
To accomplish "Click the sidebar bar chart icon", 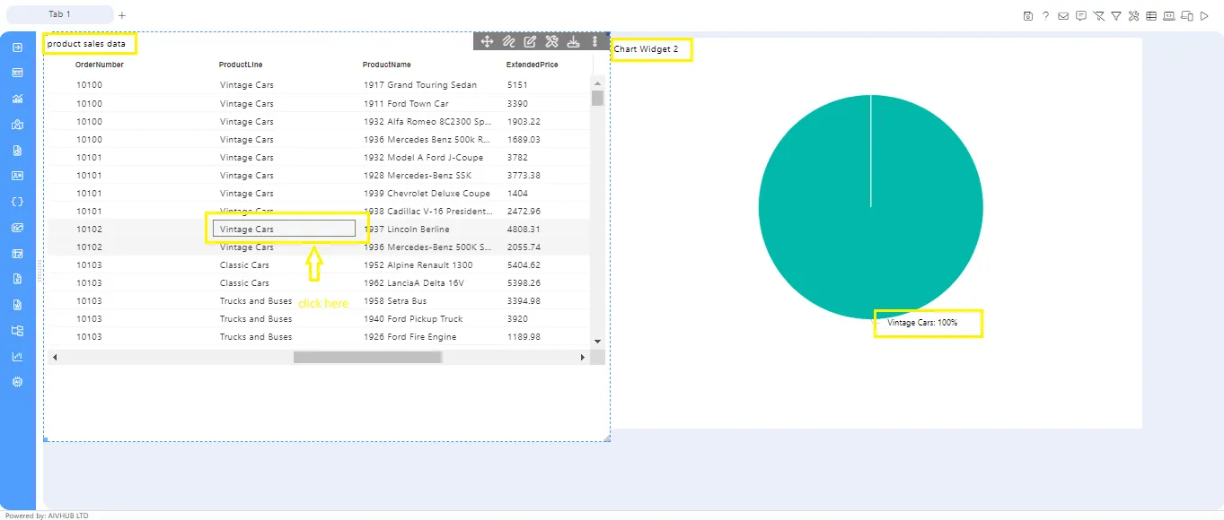I will tap(17, 99).
